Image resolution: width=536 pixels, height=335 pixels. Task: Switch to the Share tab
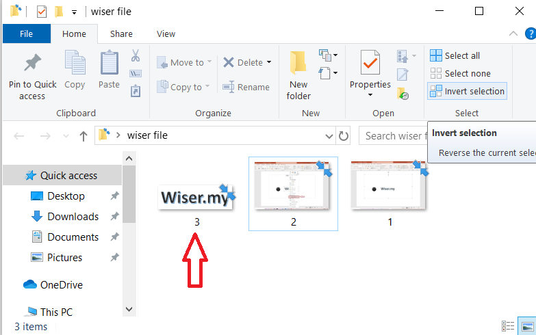click(x=121, y=33)
